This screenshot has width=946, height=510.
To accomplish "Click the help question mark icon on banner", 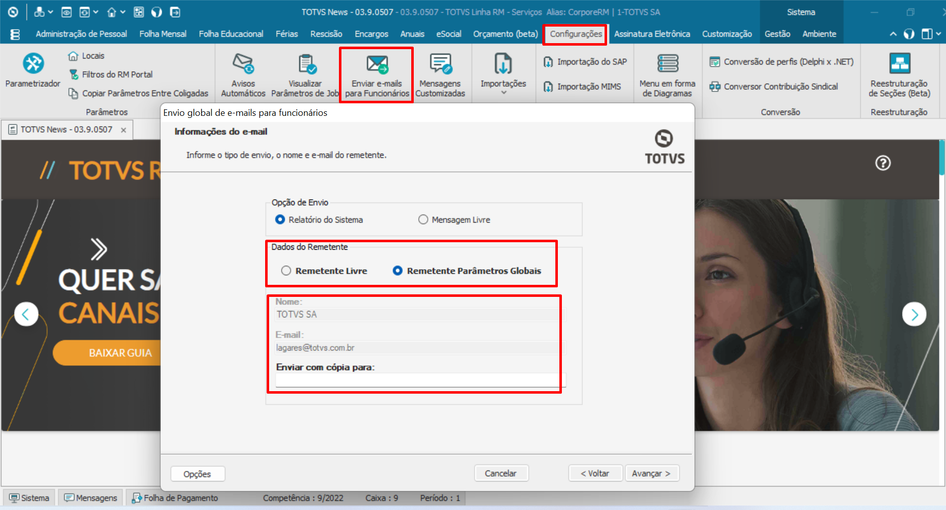I will (883, 163).
